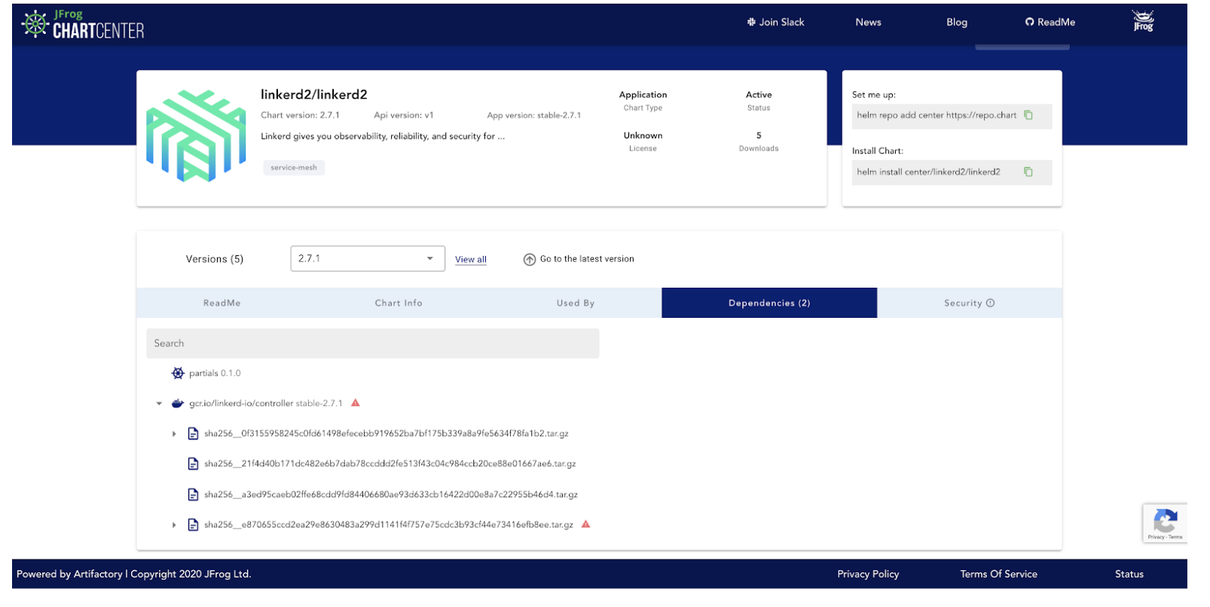Click the Security tab info icon

tap(990, 303)
